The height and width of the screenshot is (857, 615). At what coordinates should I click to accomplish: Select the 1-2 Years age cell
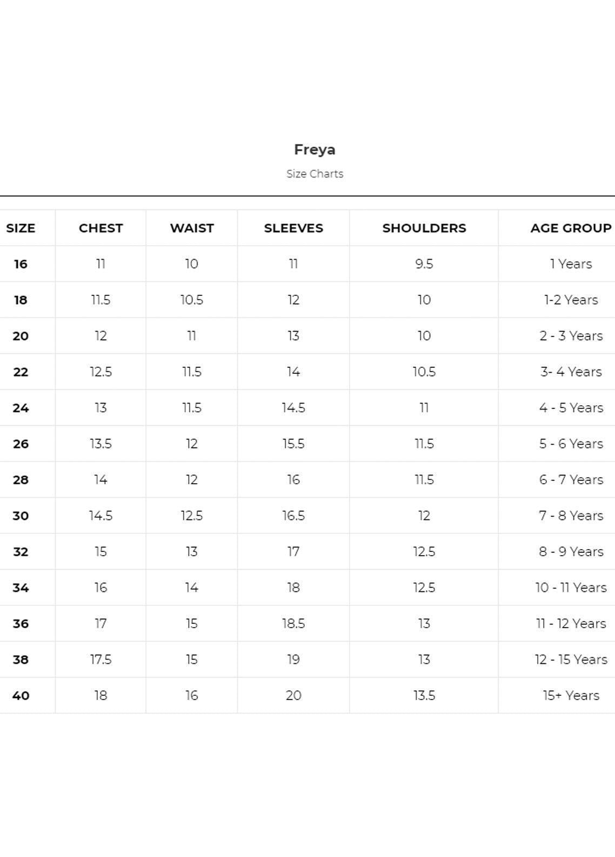(571, 300)
